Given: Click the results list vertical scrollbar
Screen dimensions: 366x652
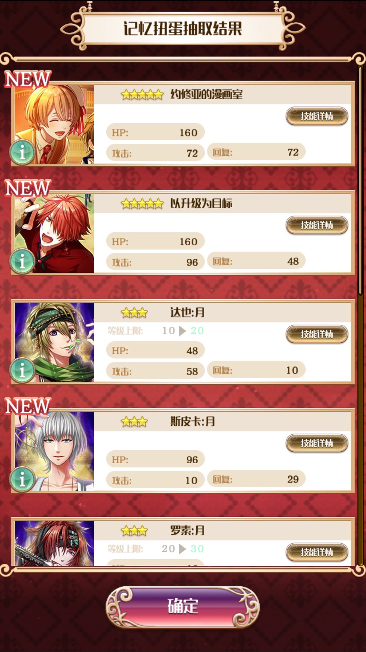Looking at the screenshot, I should click(x=360, y=180).
